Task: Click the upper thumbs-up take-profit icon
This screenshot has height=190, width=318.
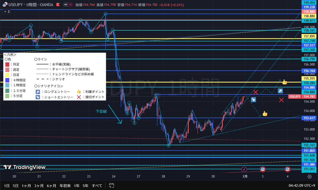Action: pos(284,82)
